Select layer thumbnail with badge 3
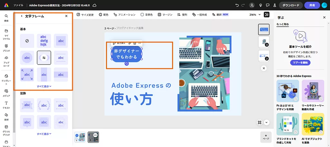330x147 pixels. 264,42
